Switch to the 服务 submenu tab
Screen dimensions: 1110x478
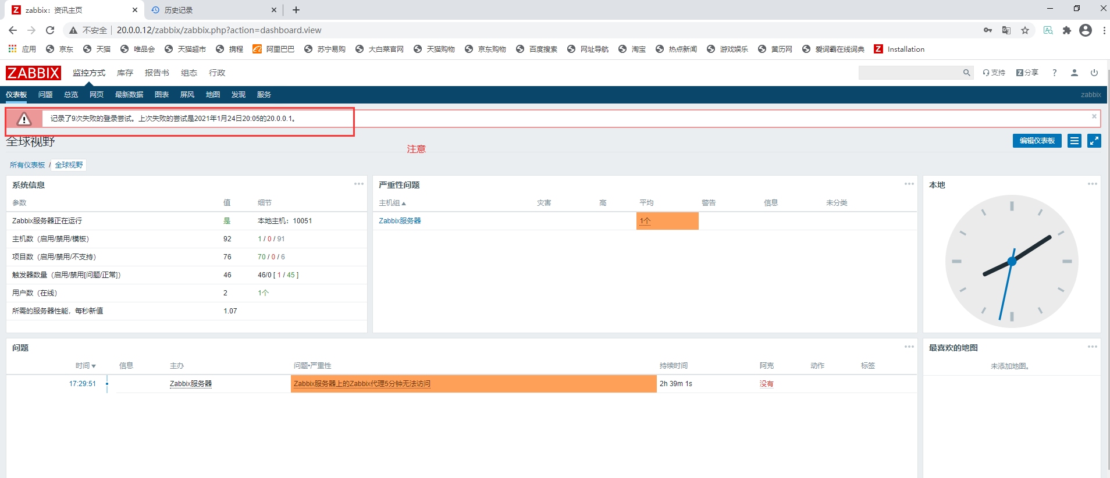click(x=264, y=95)
